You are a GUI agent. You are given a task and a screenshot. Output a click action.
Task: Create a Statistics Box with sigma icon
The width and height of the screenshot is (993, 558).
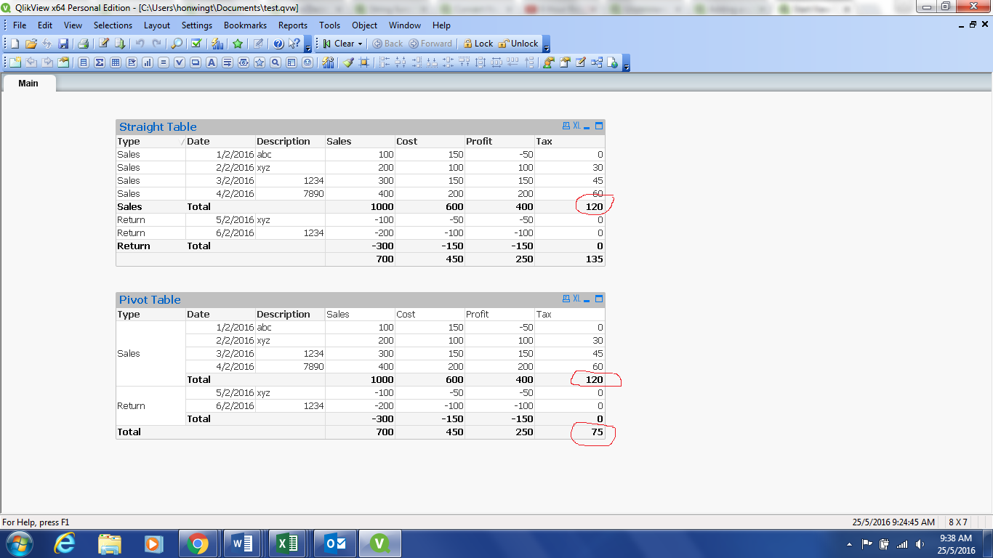tap(100, 62)
